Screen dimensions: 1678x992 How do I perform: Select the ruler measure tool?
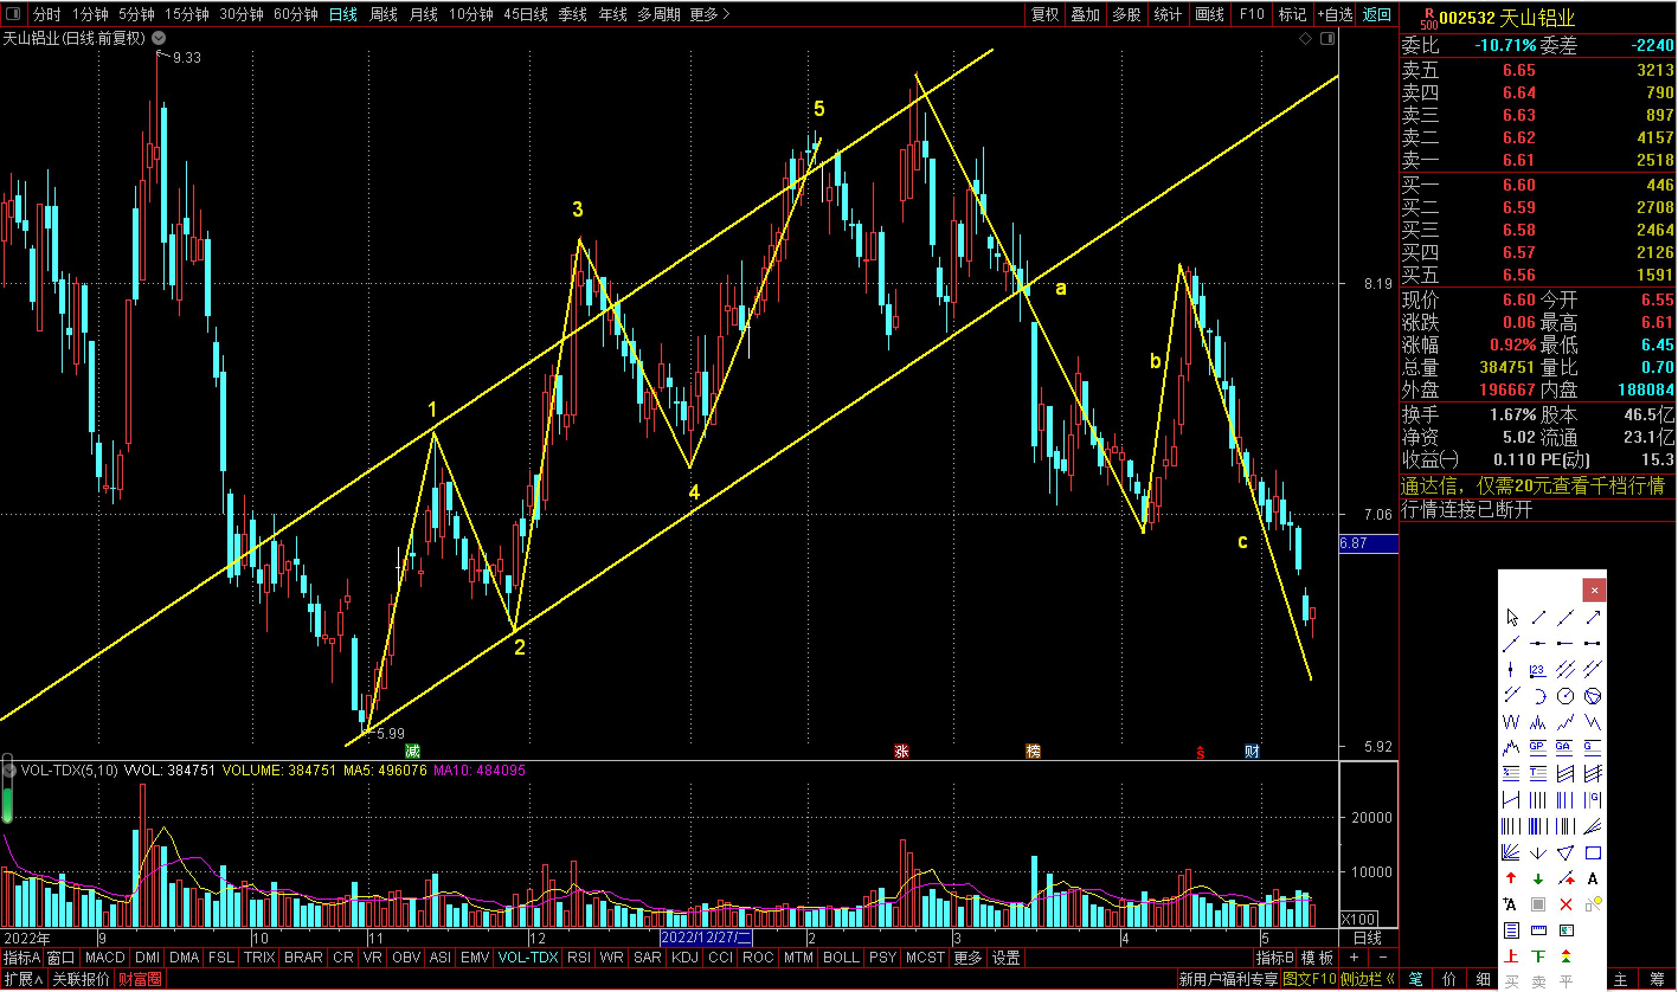pos(1538,930)
